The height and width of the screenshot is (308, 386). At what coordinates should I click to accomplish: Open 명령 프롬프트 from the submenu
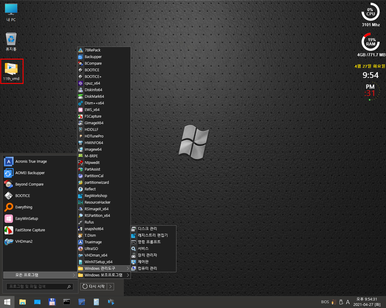[153, 242]
